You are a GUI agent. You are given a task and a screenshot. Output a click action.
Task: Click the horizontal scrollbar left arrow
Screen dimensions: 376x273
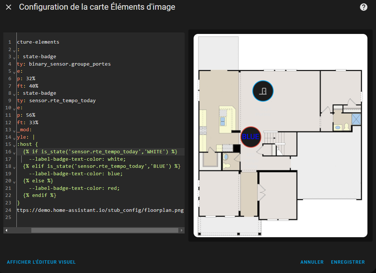[6, 230]
